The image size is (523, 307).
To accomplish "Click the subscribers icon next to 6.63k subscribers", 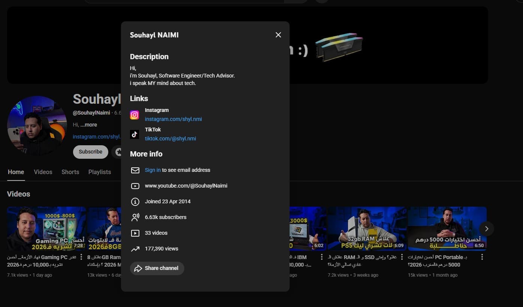I will (135, 217).
